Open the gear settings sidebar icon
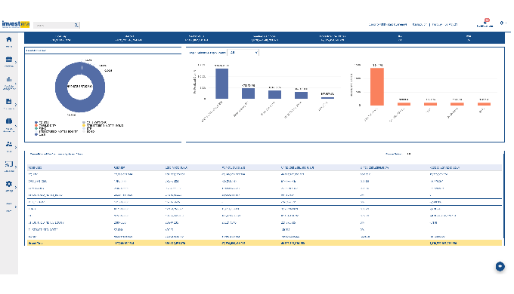Viewport: 514px width, 294px height. (x=9, y=184)
